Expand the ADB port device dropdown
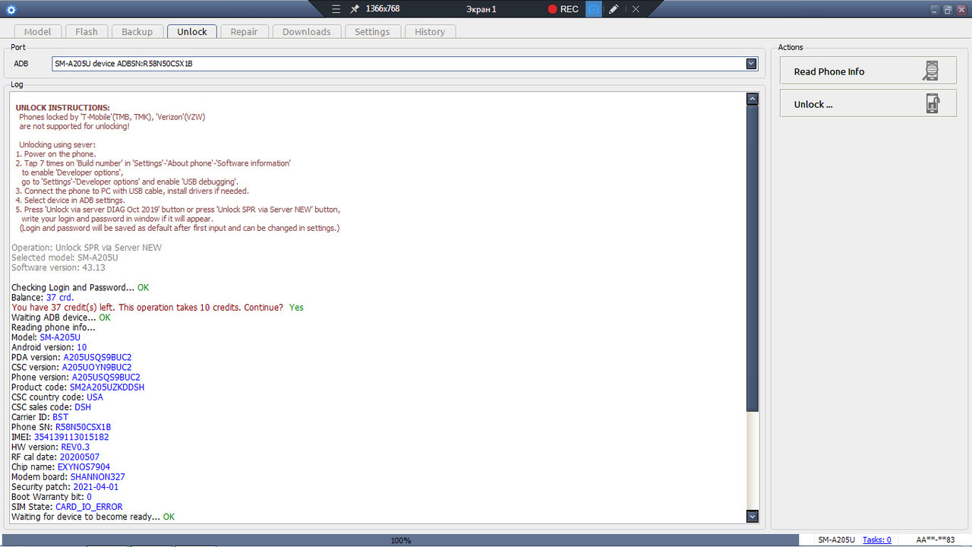This screenshot has width=972, height=547. point(751,64)
